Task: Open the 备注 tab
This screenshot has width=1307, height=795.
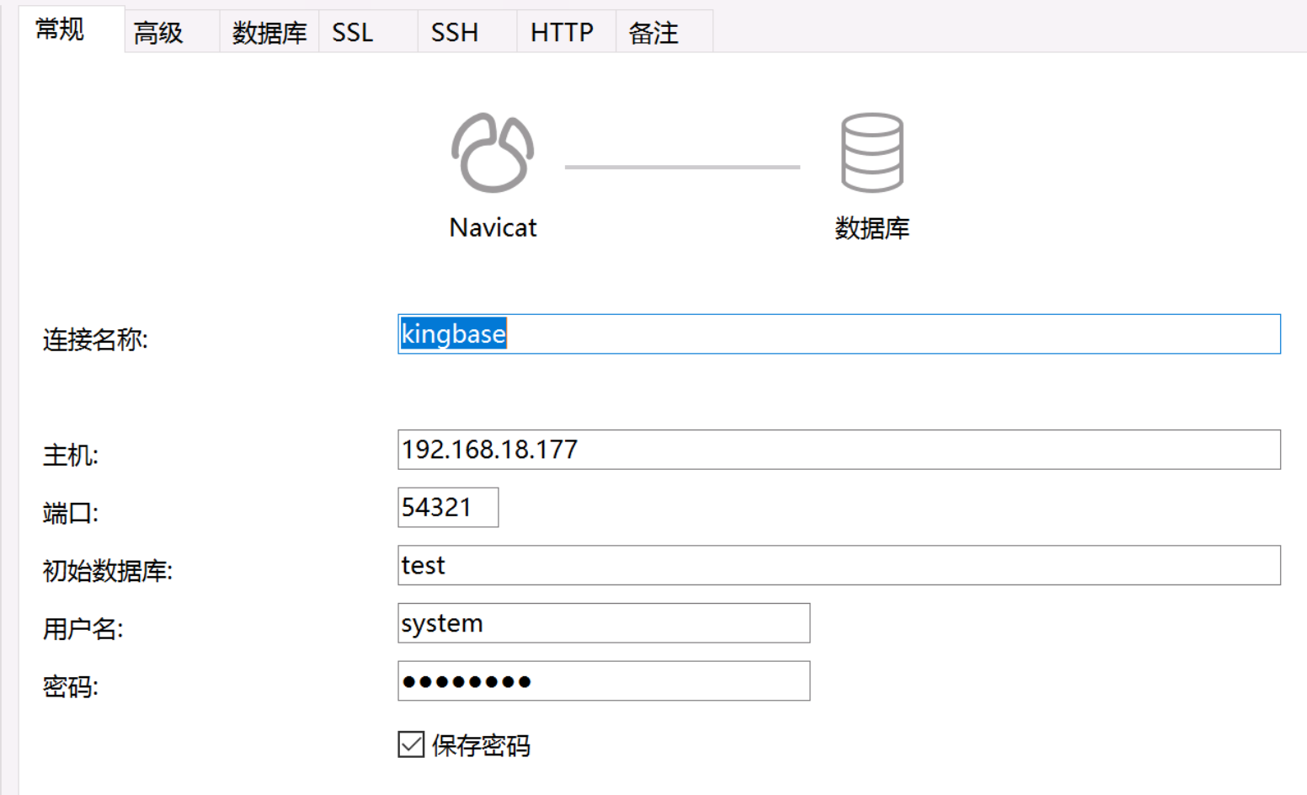Action: click(653, 33)
